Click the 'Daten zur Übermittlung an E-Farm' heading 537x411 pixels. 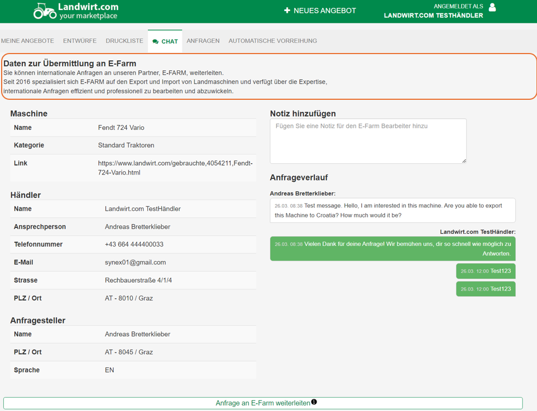click(x=70, y=64)
